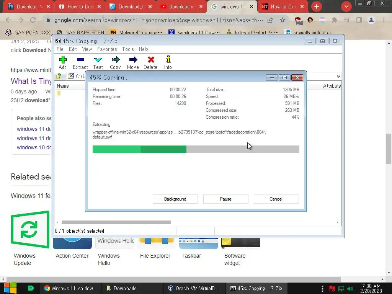Viewport: 392px width, 294px height.
Task: Expand the 7-Zip address path dropdown
Action: click(x=338, y=76)
